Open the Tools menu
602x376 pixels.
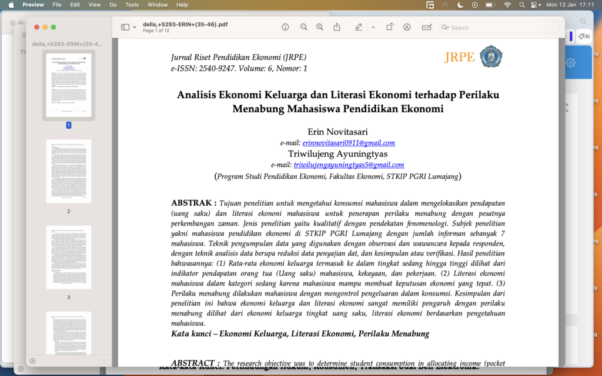coord(132,5)
